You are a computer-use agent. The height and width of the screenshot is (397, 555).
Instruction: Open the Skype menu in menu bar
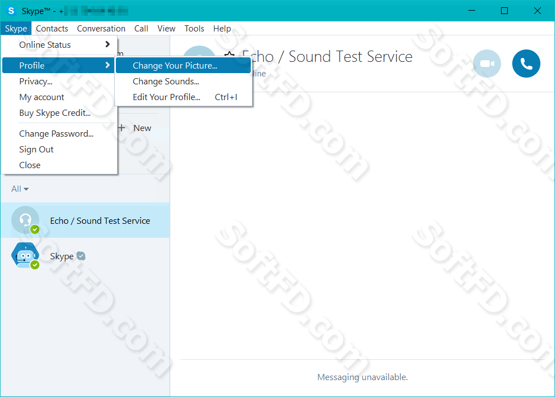coord(16,28)
